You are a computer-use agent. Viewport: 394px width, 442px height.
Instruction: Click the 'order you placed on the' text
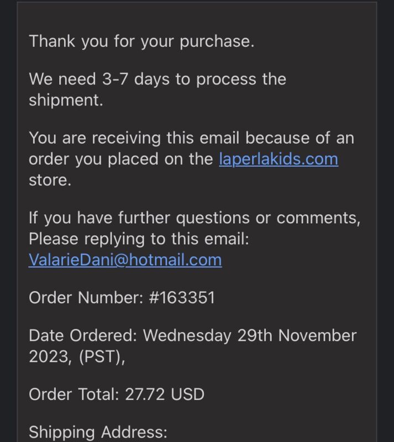coord(120,159)
